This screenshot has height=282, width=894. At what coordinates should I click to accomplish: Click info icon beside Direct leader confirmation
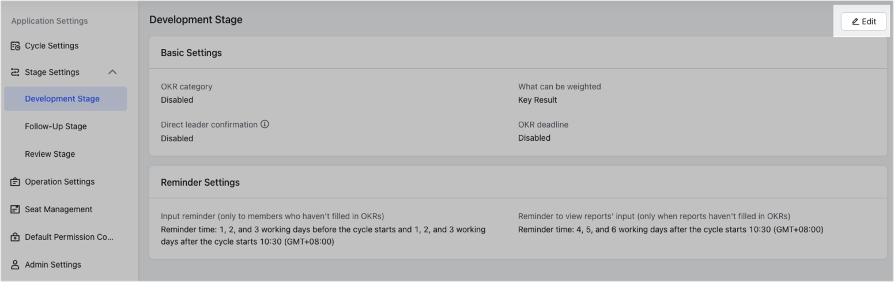[265, 124]
